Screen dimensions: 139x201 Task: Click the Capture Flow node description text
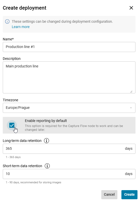74,128
